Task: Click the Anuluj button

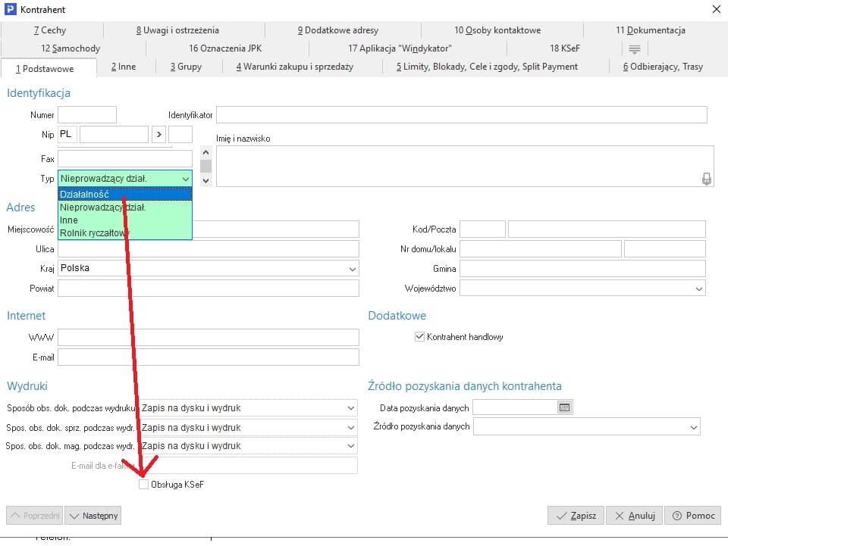Action: [634, 516]
